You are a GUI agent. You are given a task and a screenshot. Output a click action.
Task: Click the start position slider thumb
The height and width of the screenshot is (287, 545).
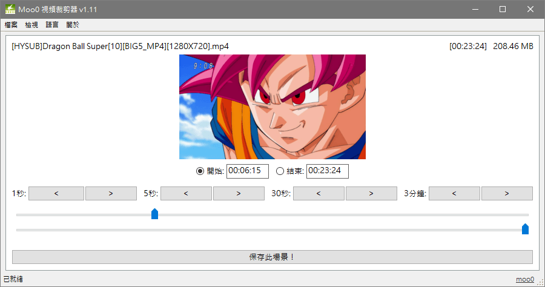tap(154, 214)
